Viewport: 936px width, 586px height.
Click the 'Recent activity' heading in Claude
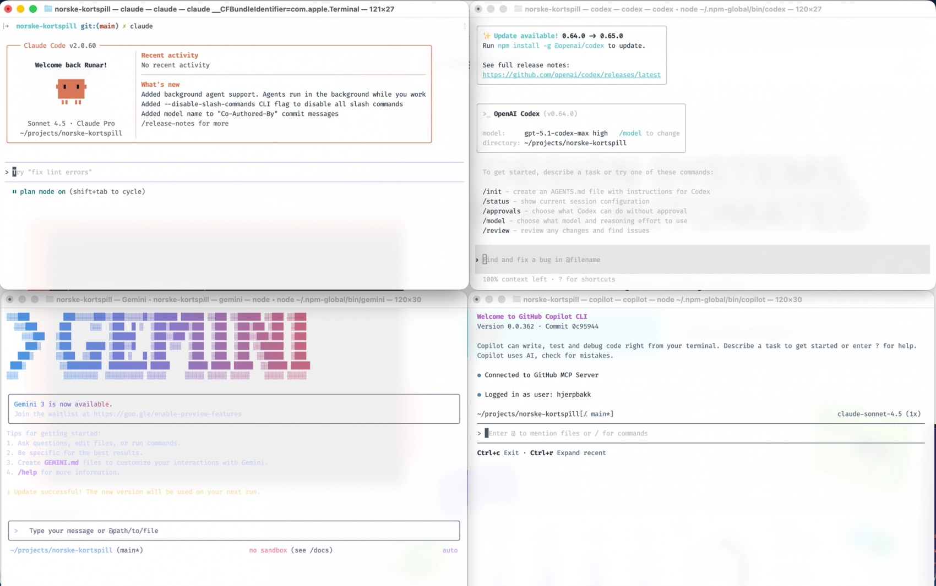pyautogui.click(x=170, y=55)
